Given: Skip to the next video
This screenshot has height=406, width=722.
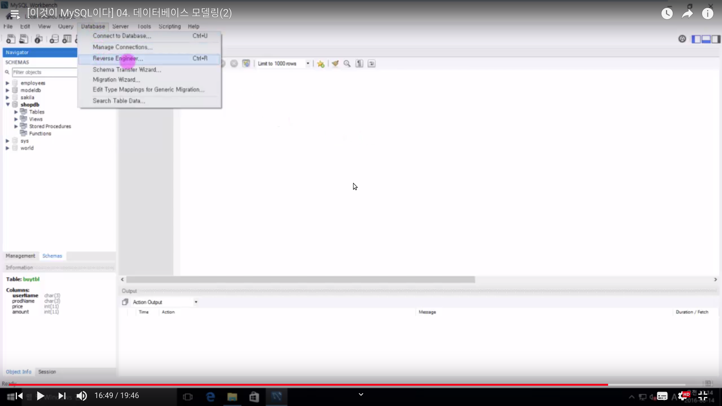Looking at the screenshot, I should pos(62,396).
